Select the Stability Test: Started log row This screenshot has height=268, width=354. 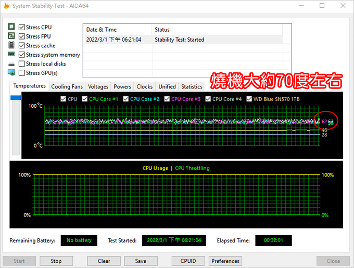pyautogui.click(x=183, y=40)
